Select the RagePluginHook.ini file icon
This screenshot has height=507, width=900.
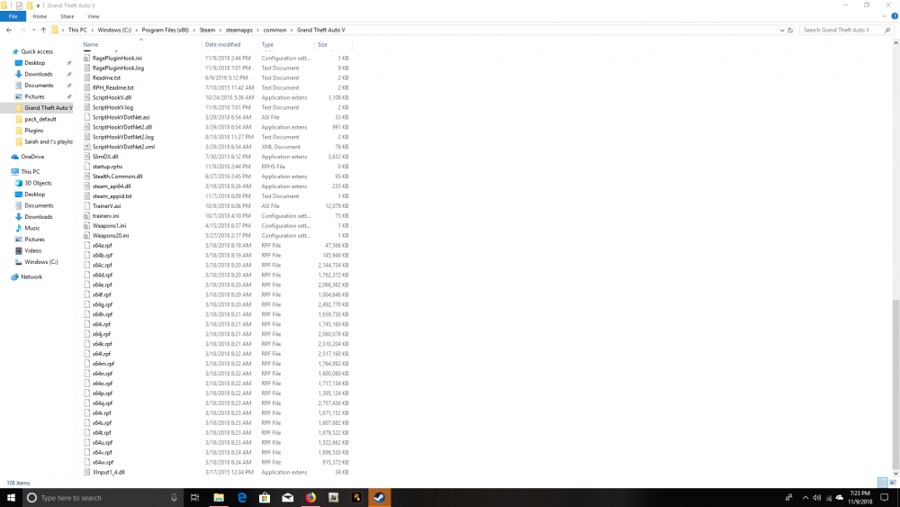tap(86, 58)
